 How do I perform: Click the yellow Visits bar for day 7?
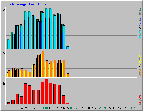[33, 71]
